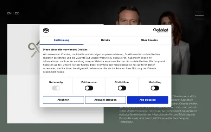Screen dimensions: 211x132
Task: Enable the Marketing toggle
Action: click(x=155, y=88)
